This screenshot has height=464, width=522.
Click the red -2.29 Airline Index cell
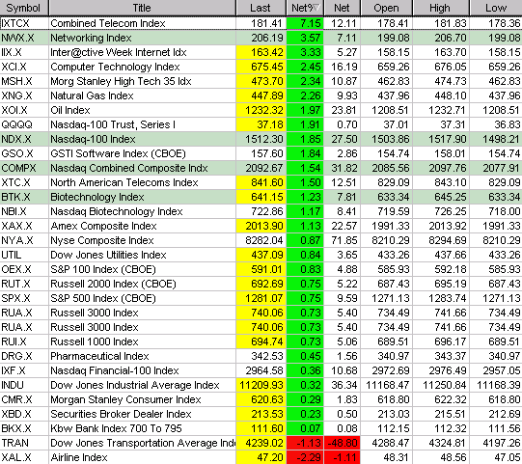coord(305,457)
